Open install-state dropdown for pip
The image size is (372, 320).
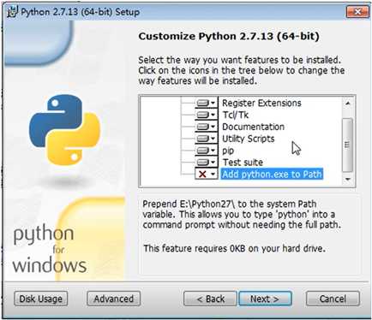(207, 151)
